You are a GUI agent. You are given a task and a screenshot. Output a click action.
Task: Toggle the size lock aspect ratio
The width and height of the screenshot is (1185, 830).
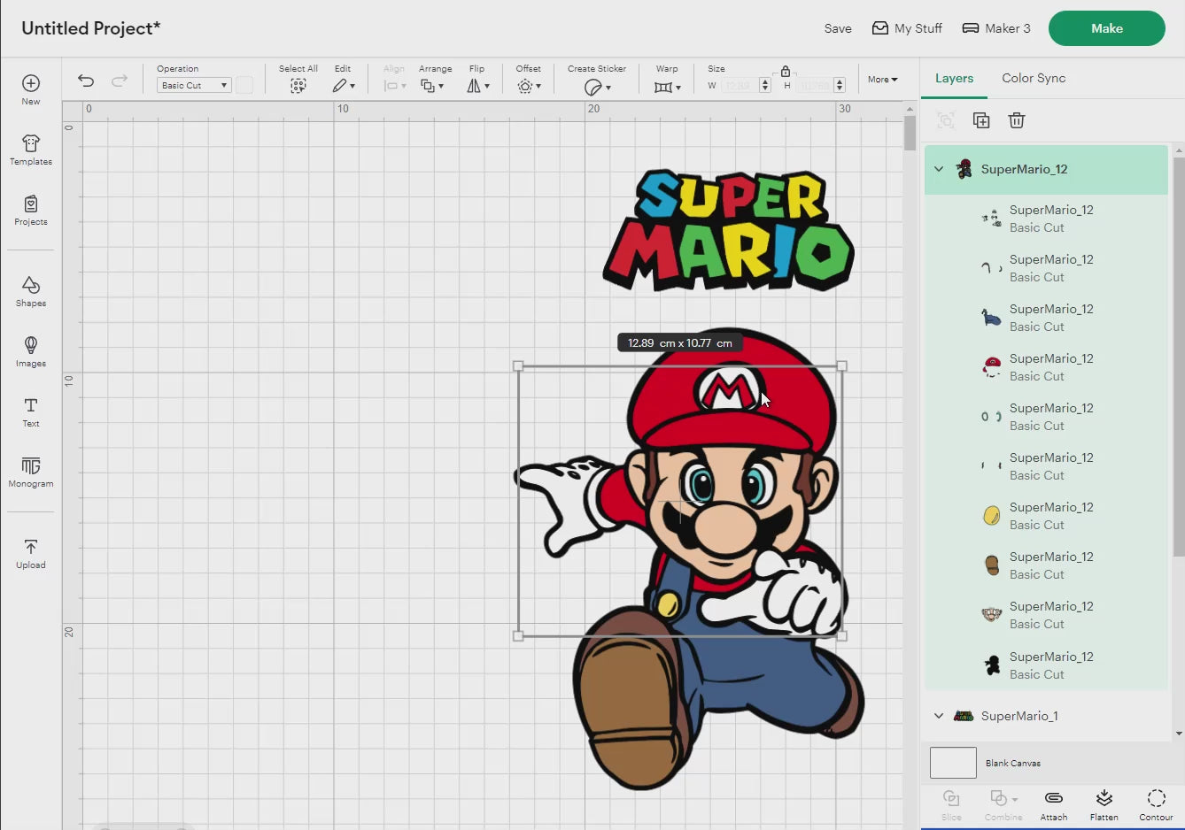(785, 71)
